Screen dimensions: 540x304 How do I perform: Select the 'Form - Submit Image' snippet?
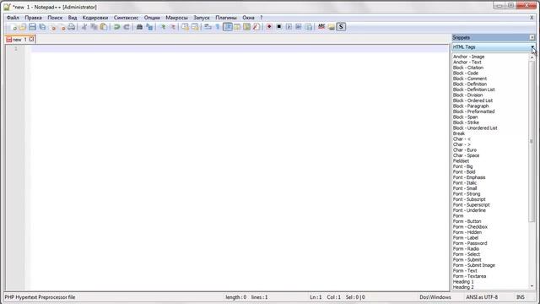tap(474, 265)
